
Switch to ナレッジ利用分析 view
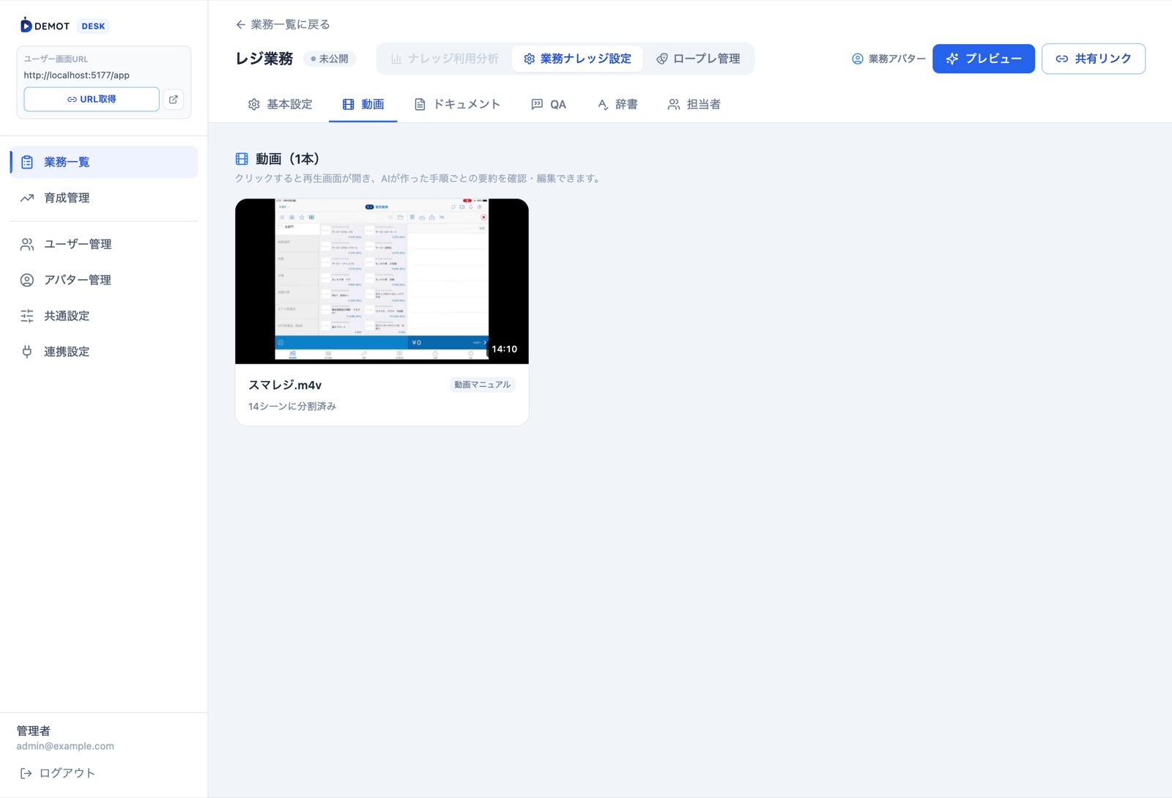[445, 59]
